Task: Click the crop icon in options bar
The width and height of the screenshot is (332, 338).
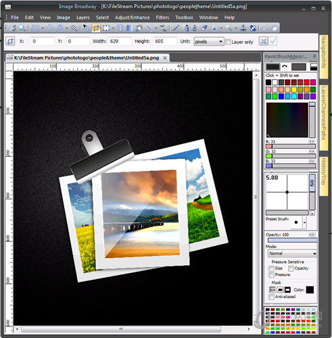Action: coord(10,41)
